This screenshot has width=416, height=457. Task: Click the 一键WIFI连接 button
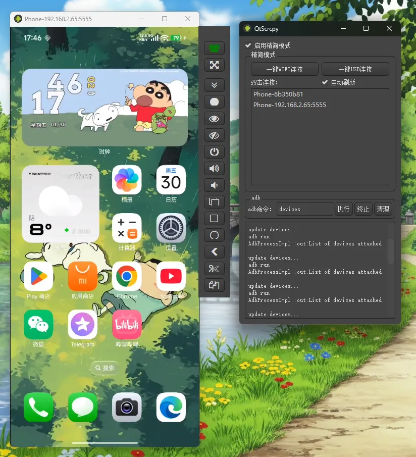click(284, 69)
